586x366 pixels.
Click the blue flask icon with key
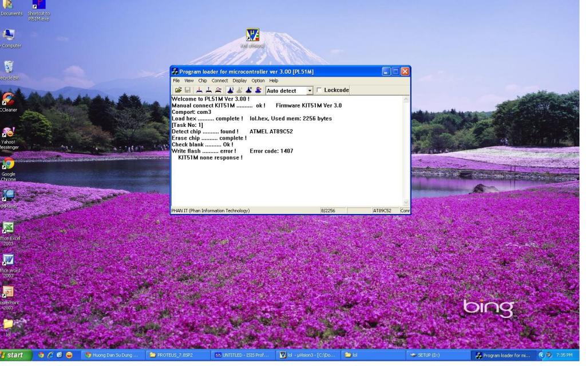coord(258,90)
